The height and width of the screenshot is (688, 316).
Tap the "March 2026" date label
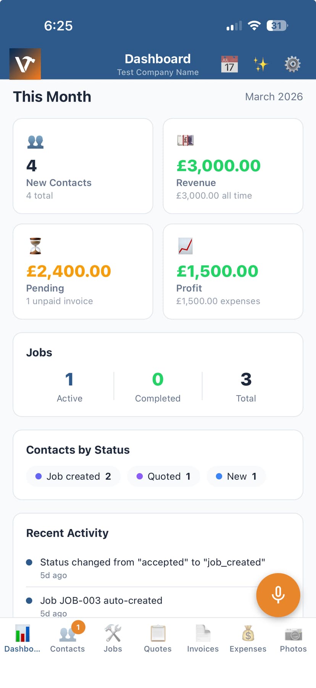[274, 97]
